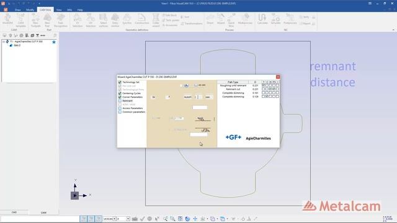The width and height of the screenshot is (397, 223).
Task: Click the pan arrows icon in bottom toolbar
Action: point(195,219)
